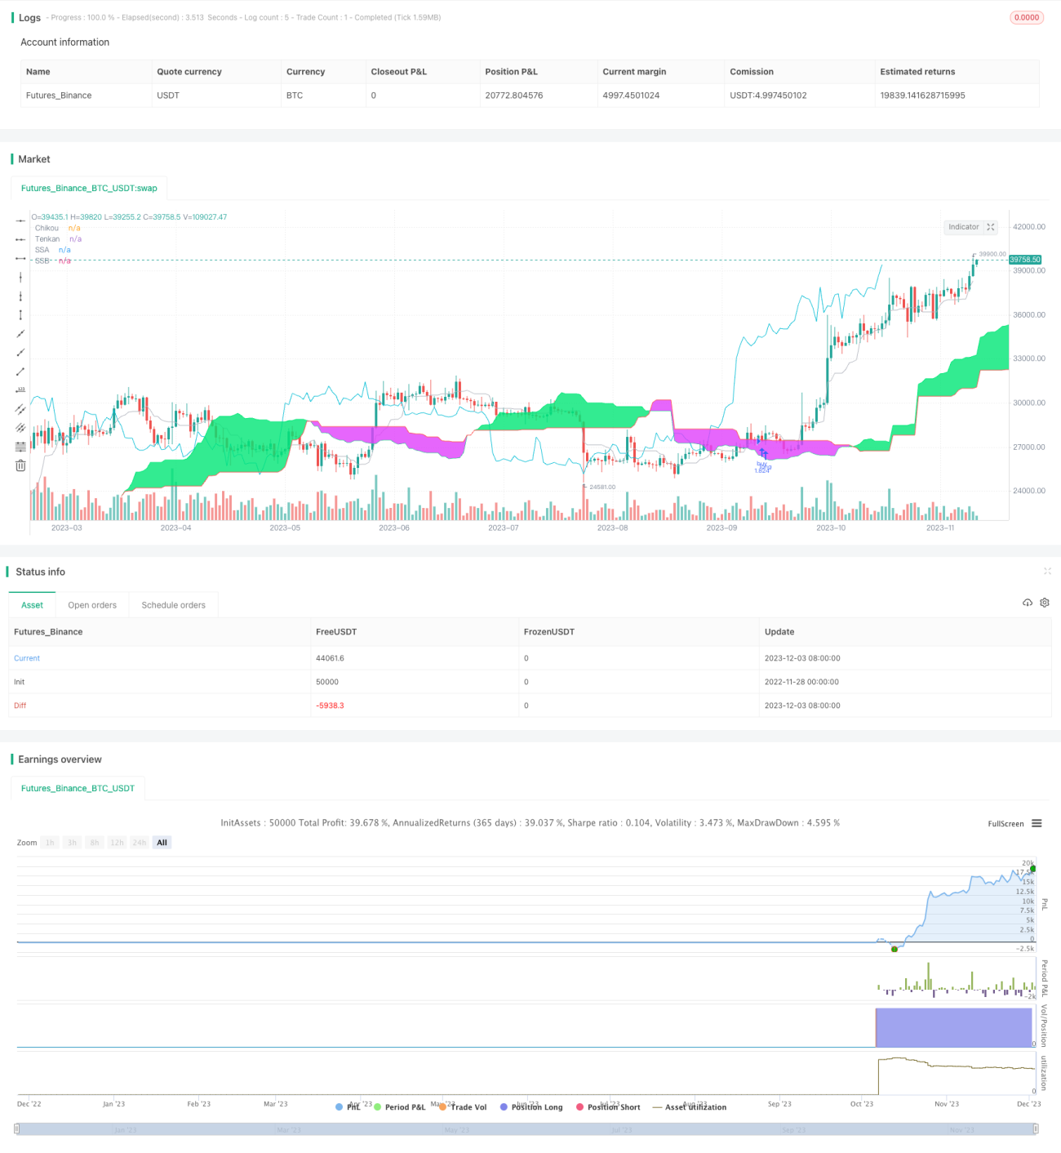The height and width of the screenshot is (1153, 1061).
Task: Switch to the Schedule orders tab
Action: 173,605
